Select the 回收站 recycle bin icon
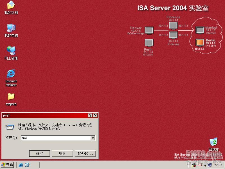Screen dimensions: 225x169 point(213,144)
